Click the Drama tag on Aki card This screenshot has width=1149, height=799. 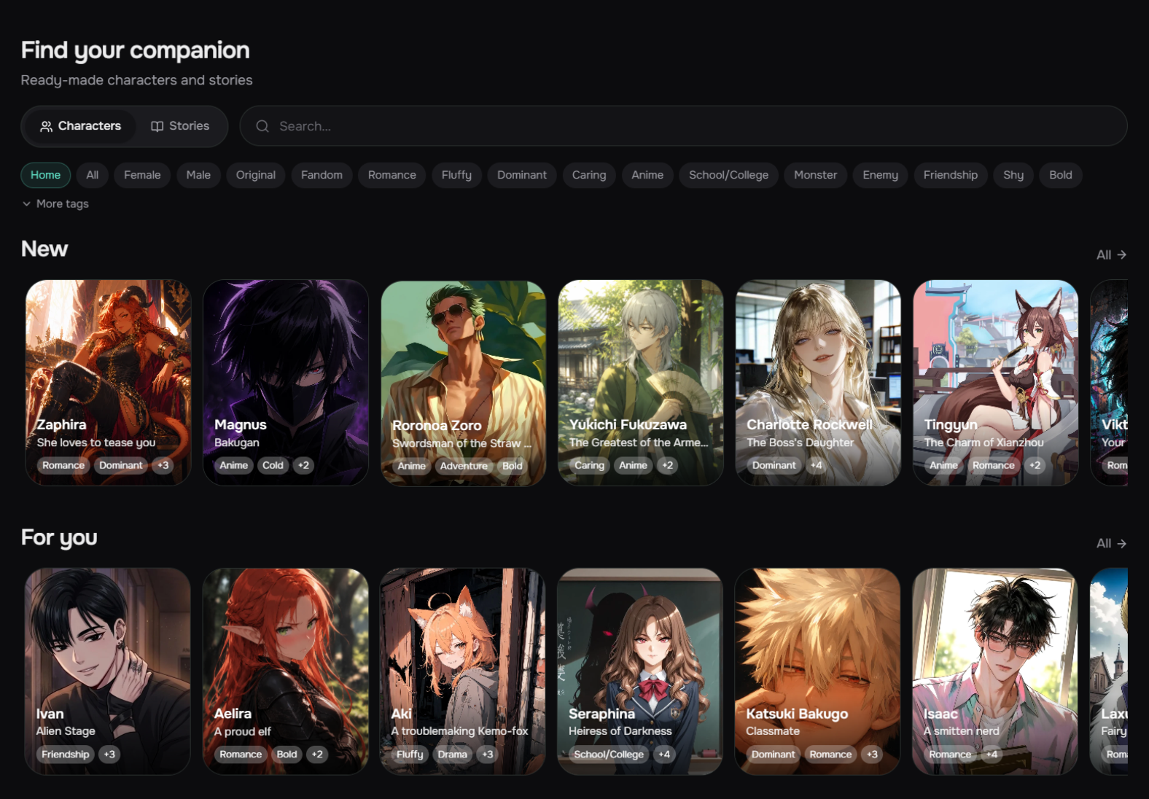coord(453,755)
